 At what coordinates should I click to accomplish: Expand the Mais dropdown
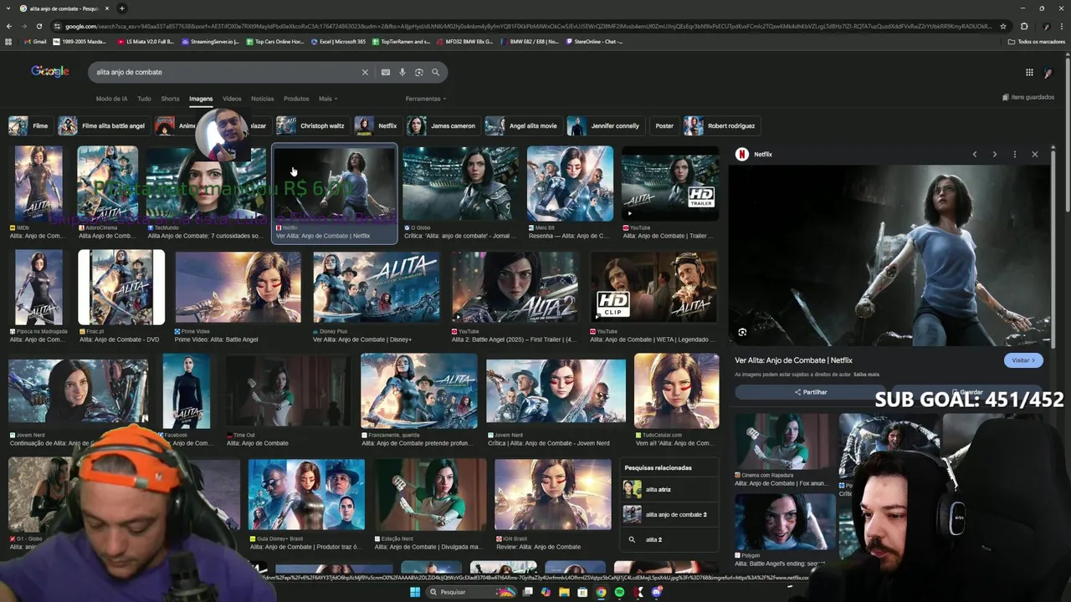click(x=328, y=99)
